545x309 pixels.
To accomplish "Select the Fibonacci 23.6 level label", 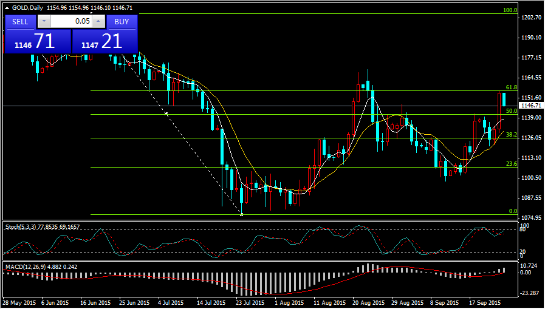I will pos(512,164).
